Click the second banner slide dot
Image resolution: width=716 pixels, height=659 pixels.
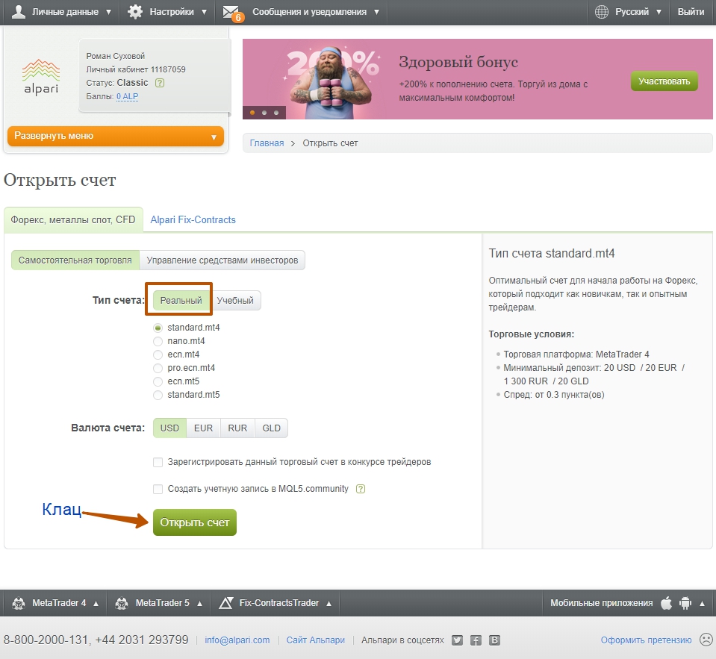(264, 113)
